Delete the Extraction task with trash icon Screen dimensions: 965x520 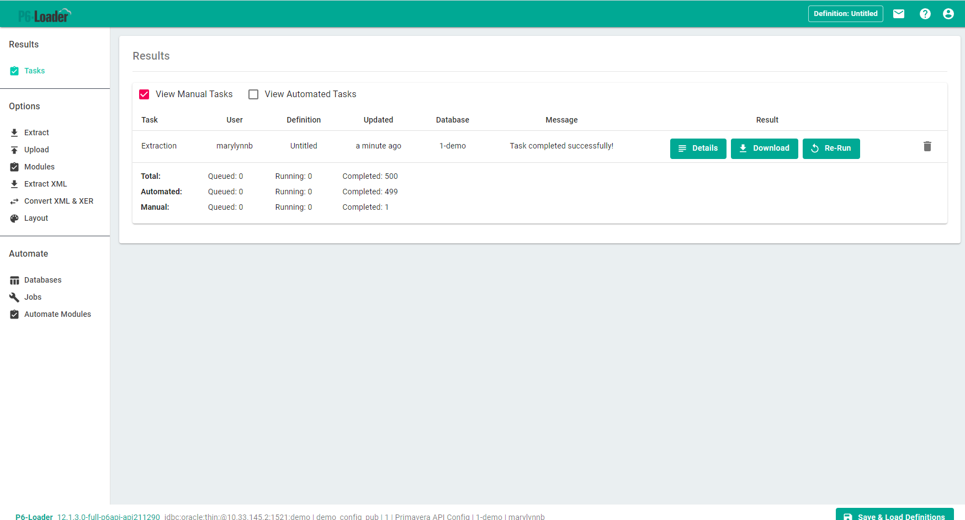coord(927,146)
